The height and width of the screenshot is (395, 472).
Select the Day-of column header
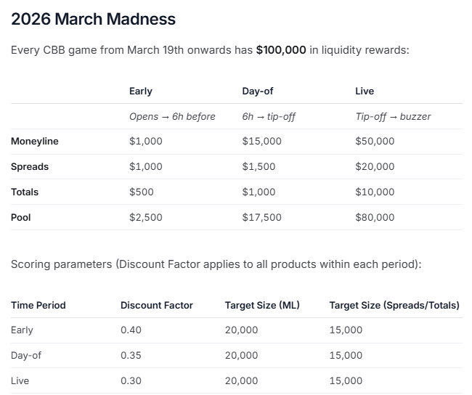pyautogui.click(x=257, y=91)
